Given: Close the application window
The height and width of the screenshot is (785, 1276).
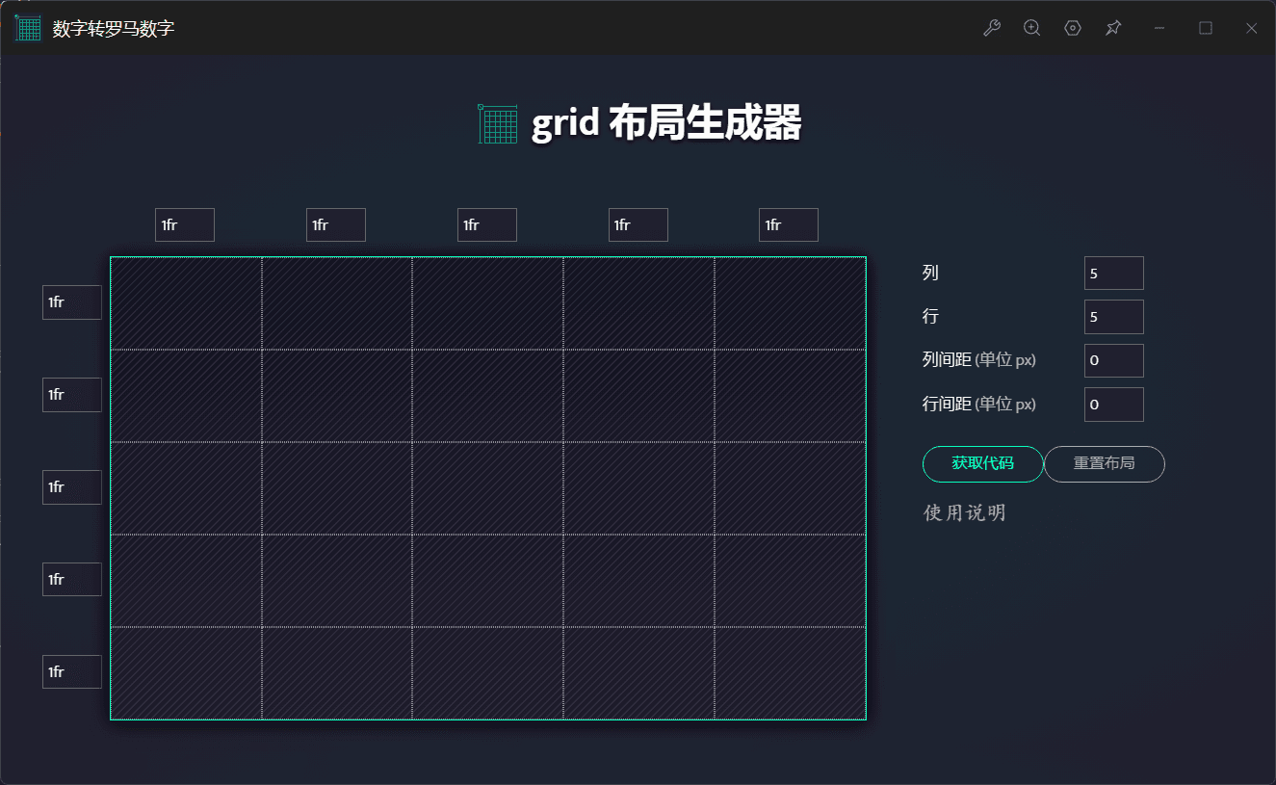Looking at the screenshot, I should tap(1252, 28).
